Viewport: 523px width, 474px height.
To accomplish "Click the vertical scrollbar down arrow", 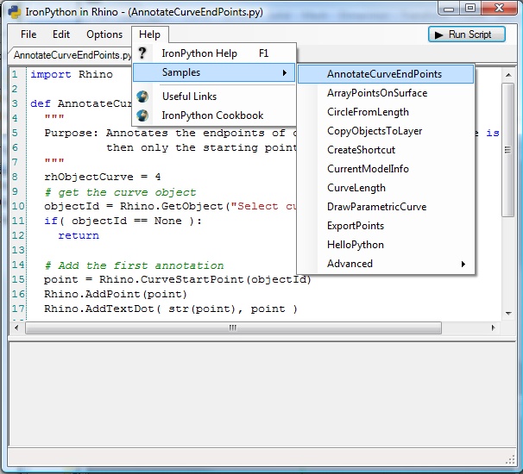I will point(508,313).
